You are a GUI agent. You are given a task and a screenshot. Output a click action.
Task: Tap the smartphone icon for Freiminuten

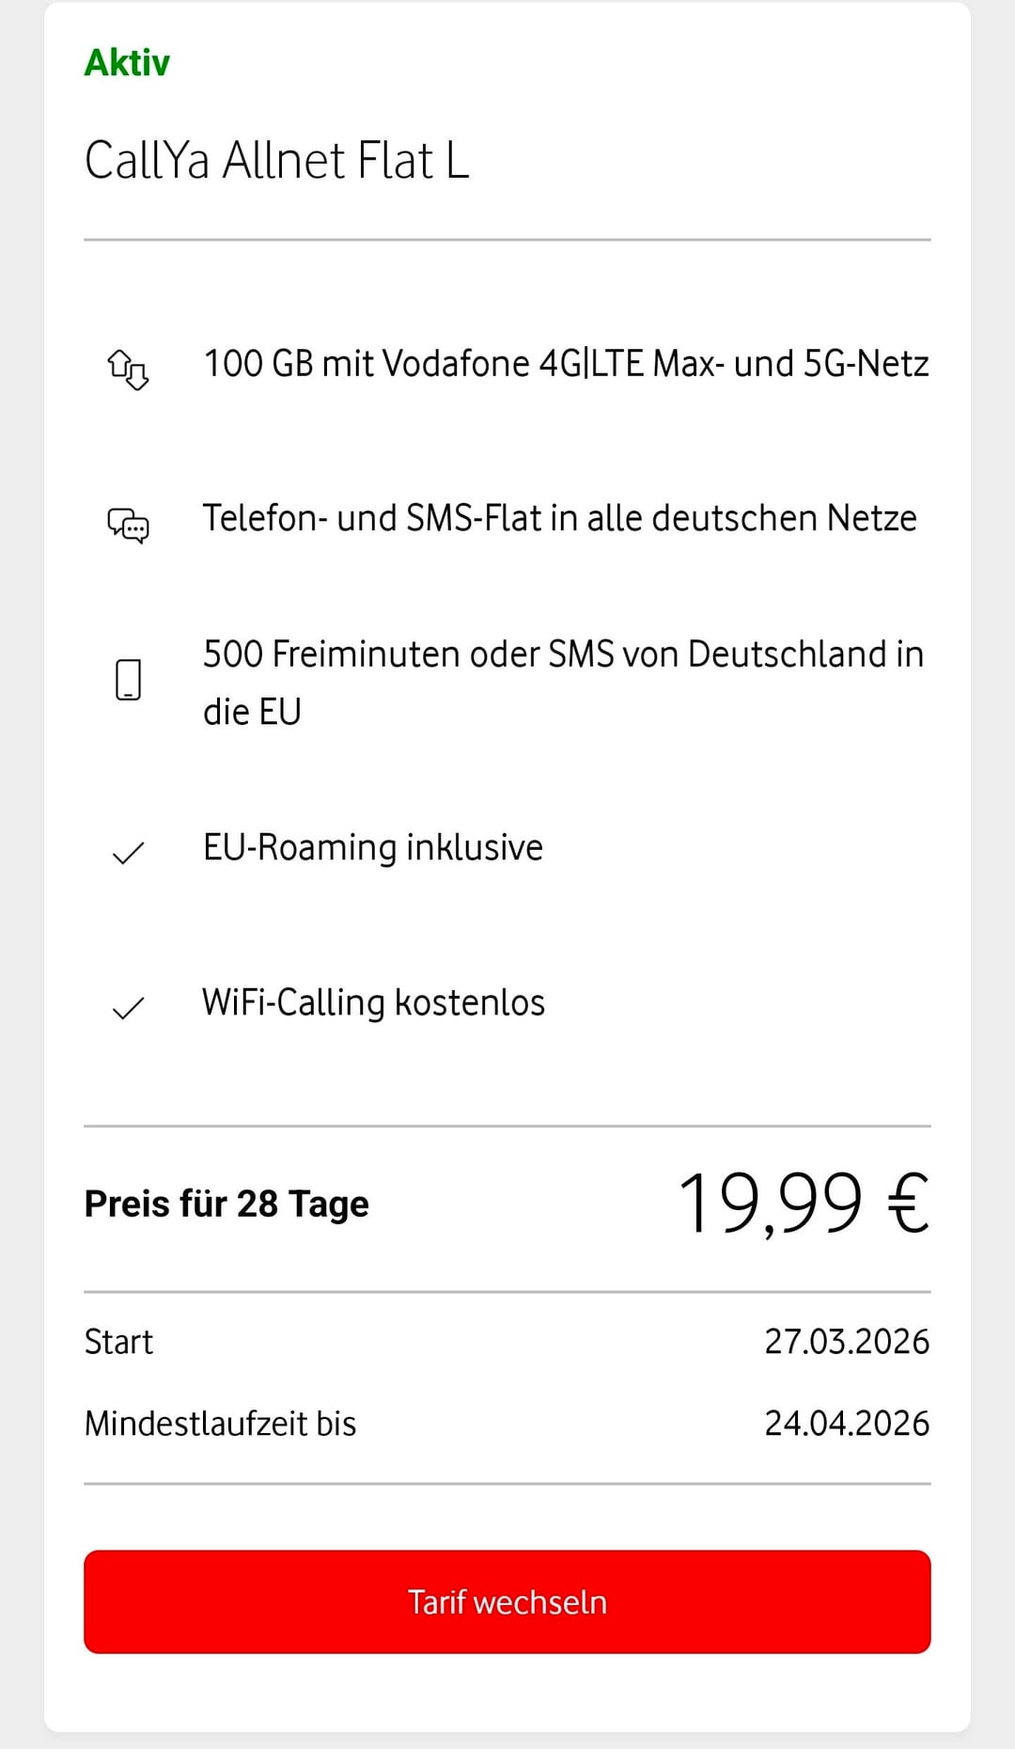[128, 680]
